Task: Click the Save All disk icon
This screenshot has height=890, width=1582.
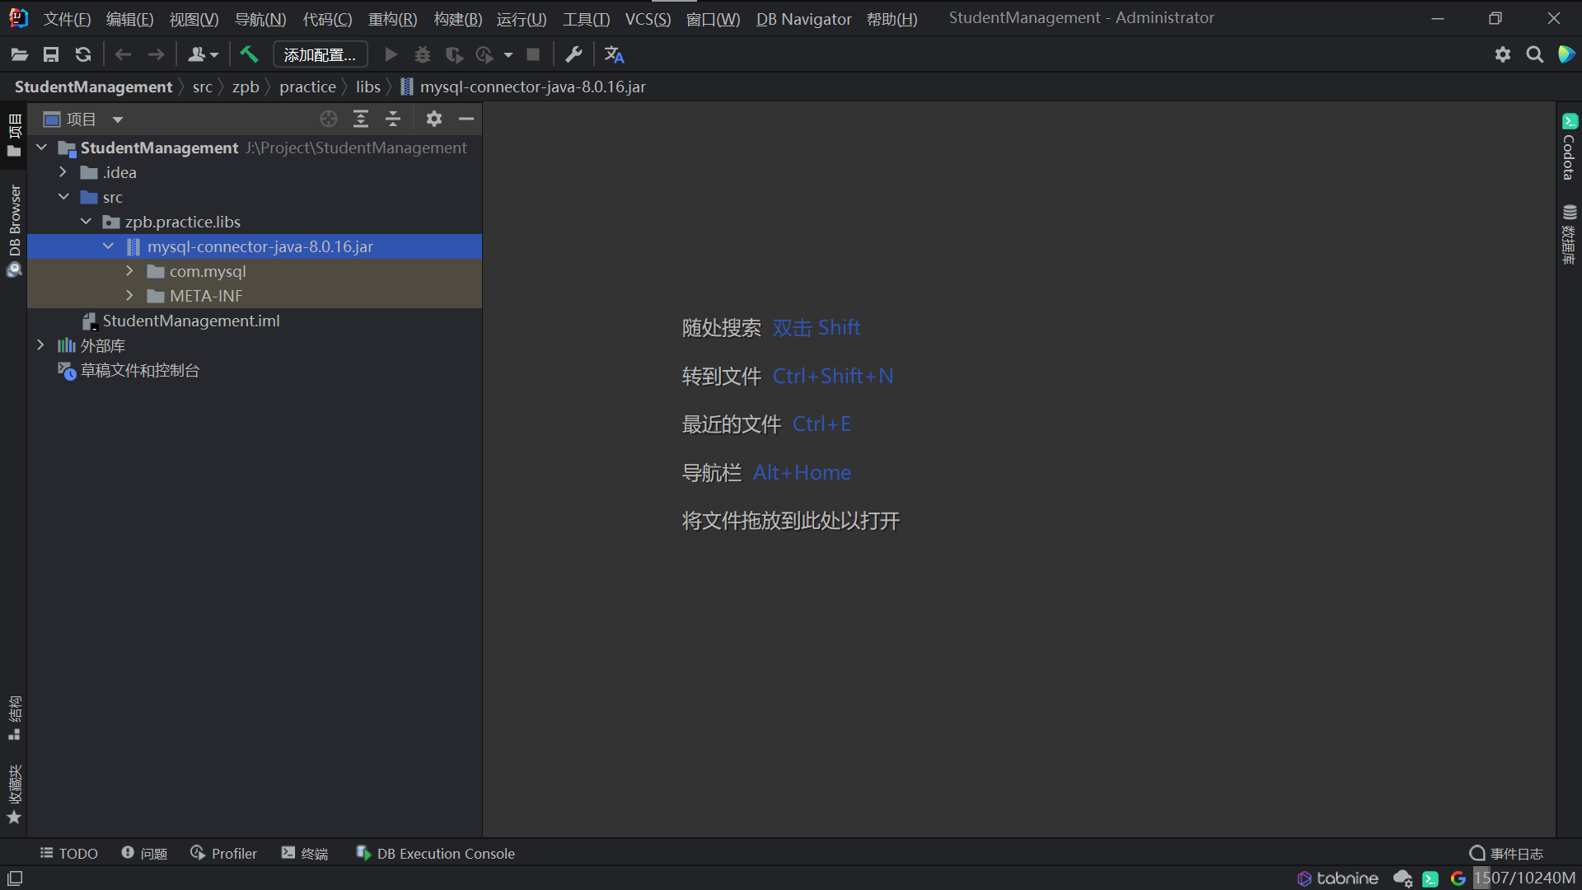Action: [x=51, y=54]
